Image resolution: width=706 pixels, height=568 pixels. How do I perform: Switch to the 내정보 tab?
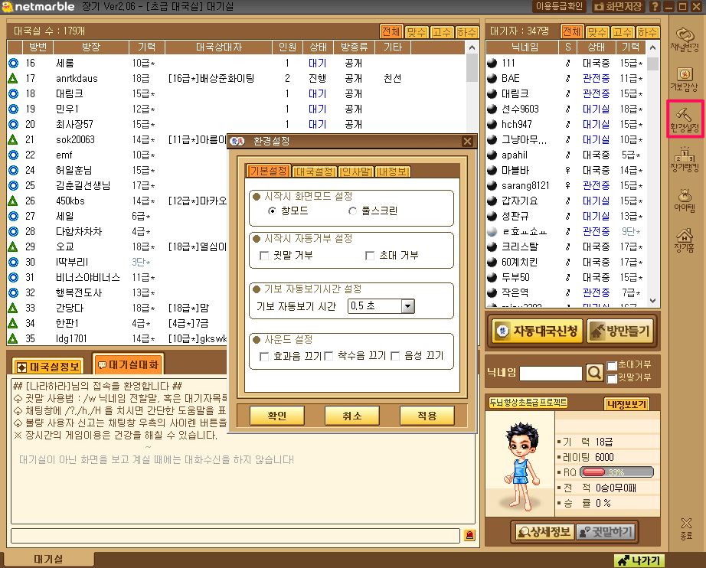pyautogui.click(x=393, y=171)
